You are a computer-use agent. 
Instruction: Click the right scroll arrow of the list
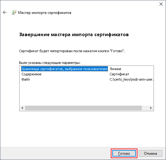click(151, 108)
